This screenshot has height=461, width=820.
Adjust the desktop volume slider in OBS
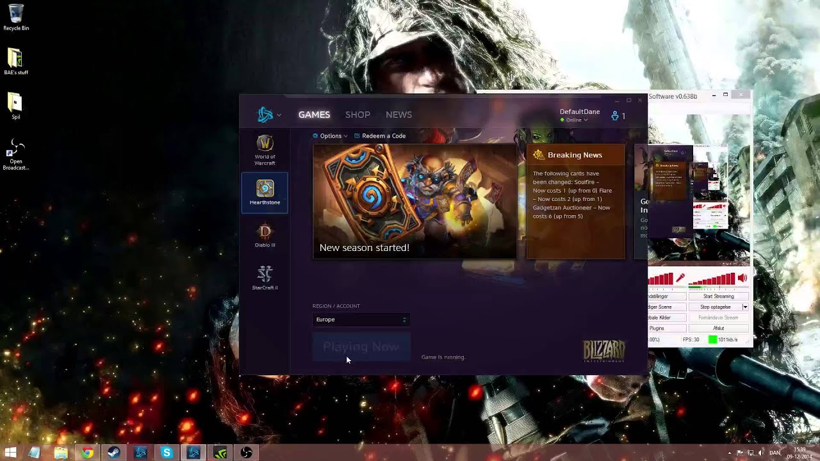pyautogui.click(x=712, y=279)
